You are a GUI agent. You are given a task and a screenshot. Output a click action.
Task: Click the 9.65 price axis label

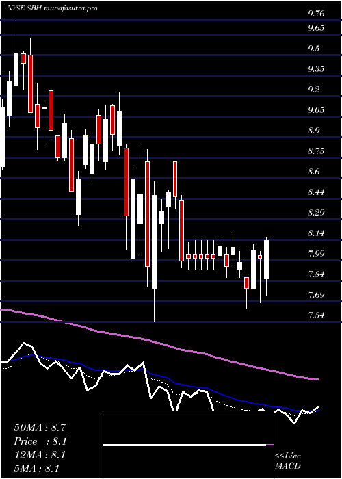coord(316,28)
